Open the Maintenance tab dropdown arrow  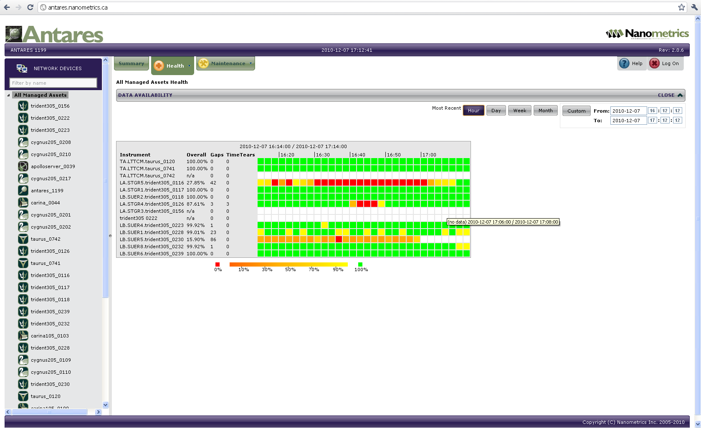(x=251, y=63)
